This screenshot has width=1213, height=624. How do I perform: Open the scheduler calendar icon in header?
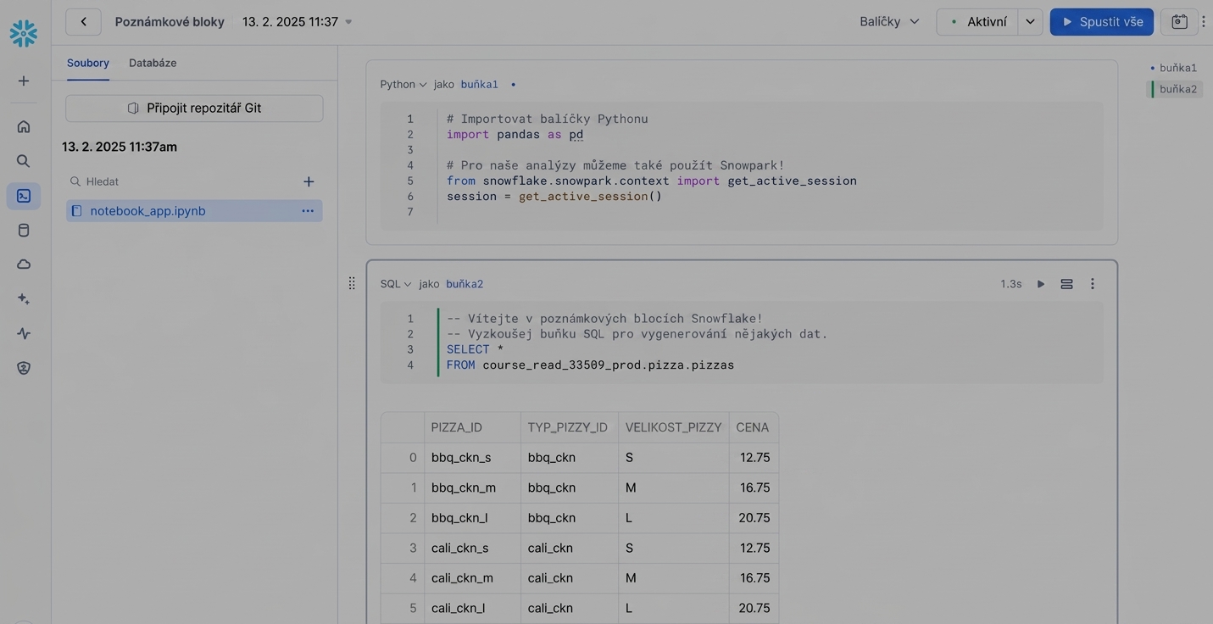click(x=1179, y=22)
